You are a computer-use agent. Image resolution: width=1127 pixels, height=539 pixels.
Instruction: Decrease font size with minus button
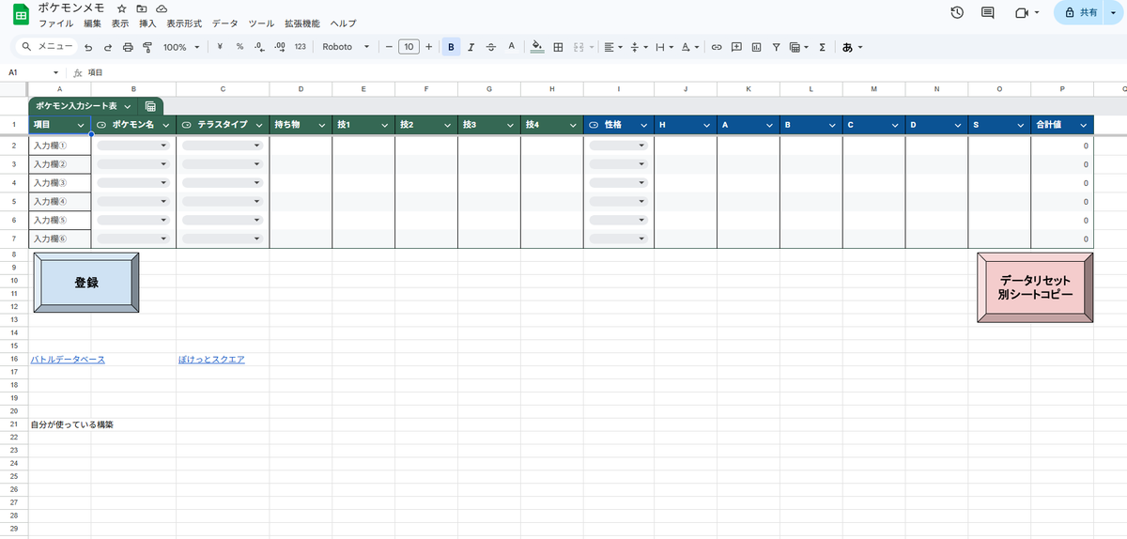click(x=389, y=46)
